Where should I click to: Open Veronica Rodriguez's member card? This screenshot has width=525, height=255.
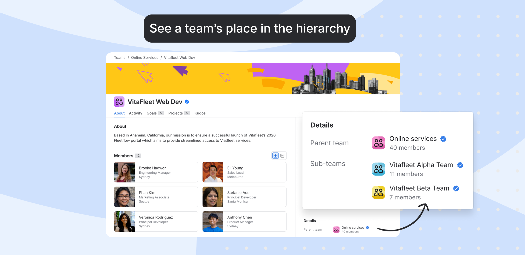156,221
